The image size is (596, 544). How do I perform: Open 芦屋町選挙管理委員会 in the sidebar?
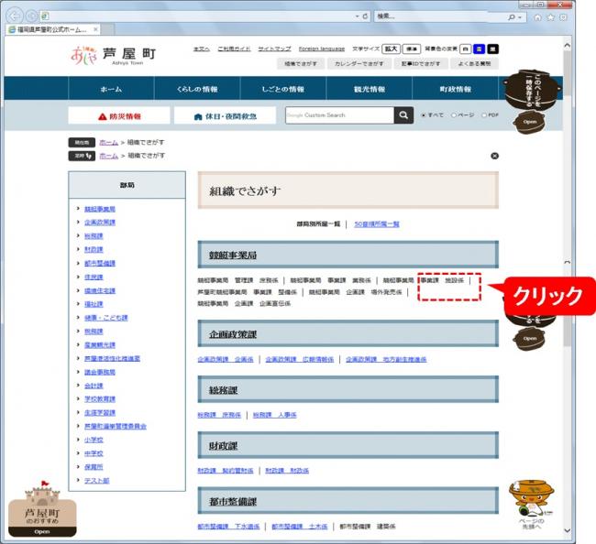tap(116, 427)
